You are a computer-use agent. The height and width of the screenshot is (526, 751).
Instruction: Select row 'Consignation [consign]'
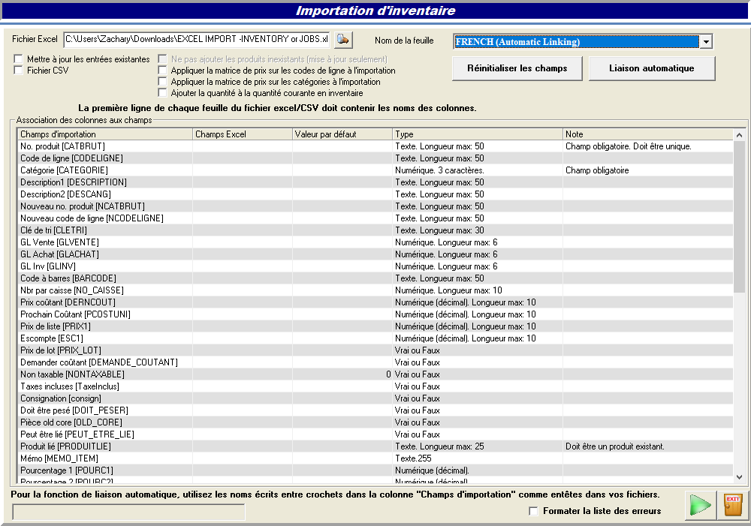click(x=375, y=398)
